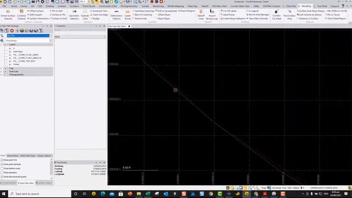Screen dimensions: 352x198
Task: Click the Add Isopach command
Action: (35, 15)
